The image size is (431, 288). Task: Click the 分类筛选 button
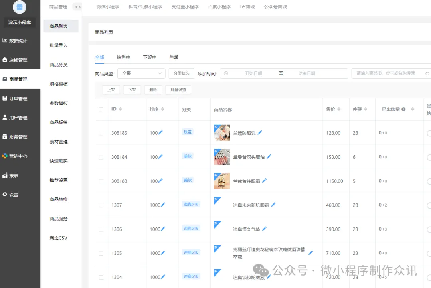click(182, 73)
